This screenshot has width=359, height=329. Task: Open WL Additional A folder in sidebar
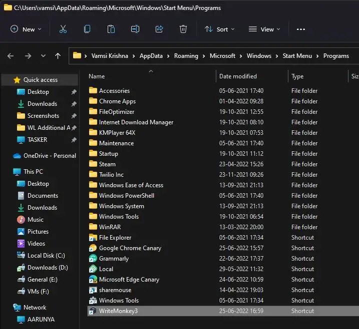(x=49, y=128)
